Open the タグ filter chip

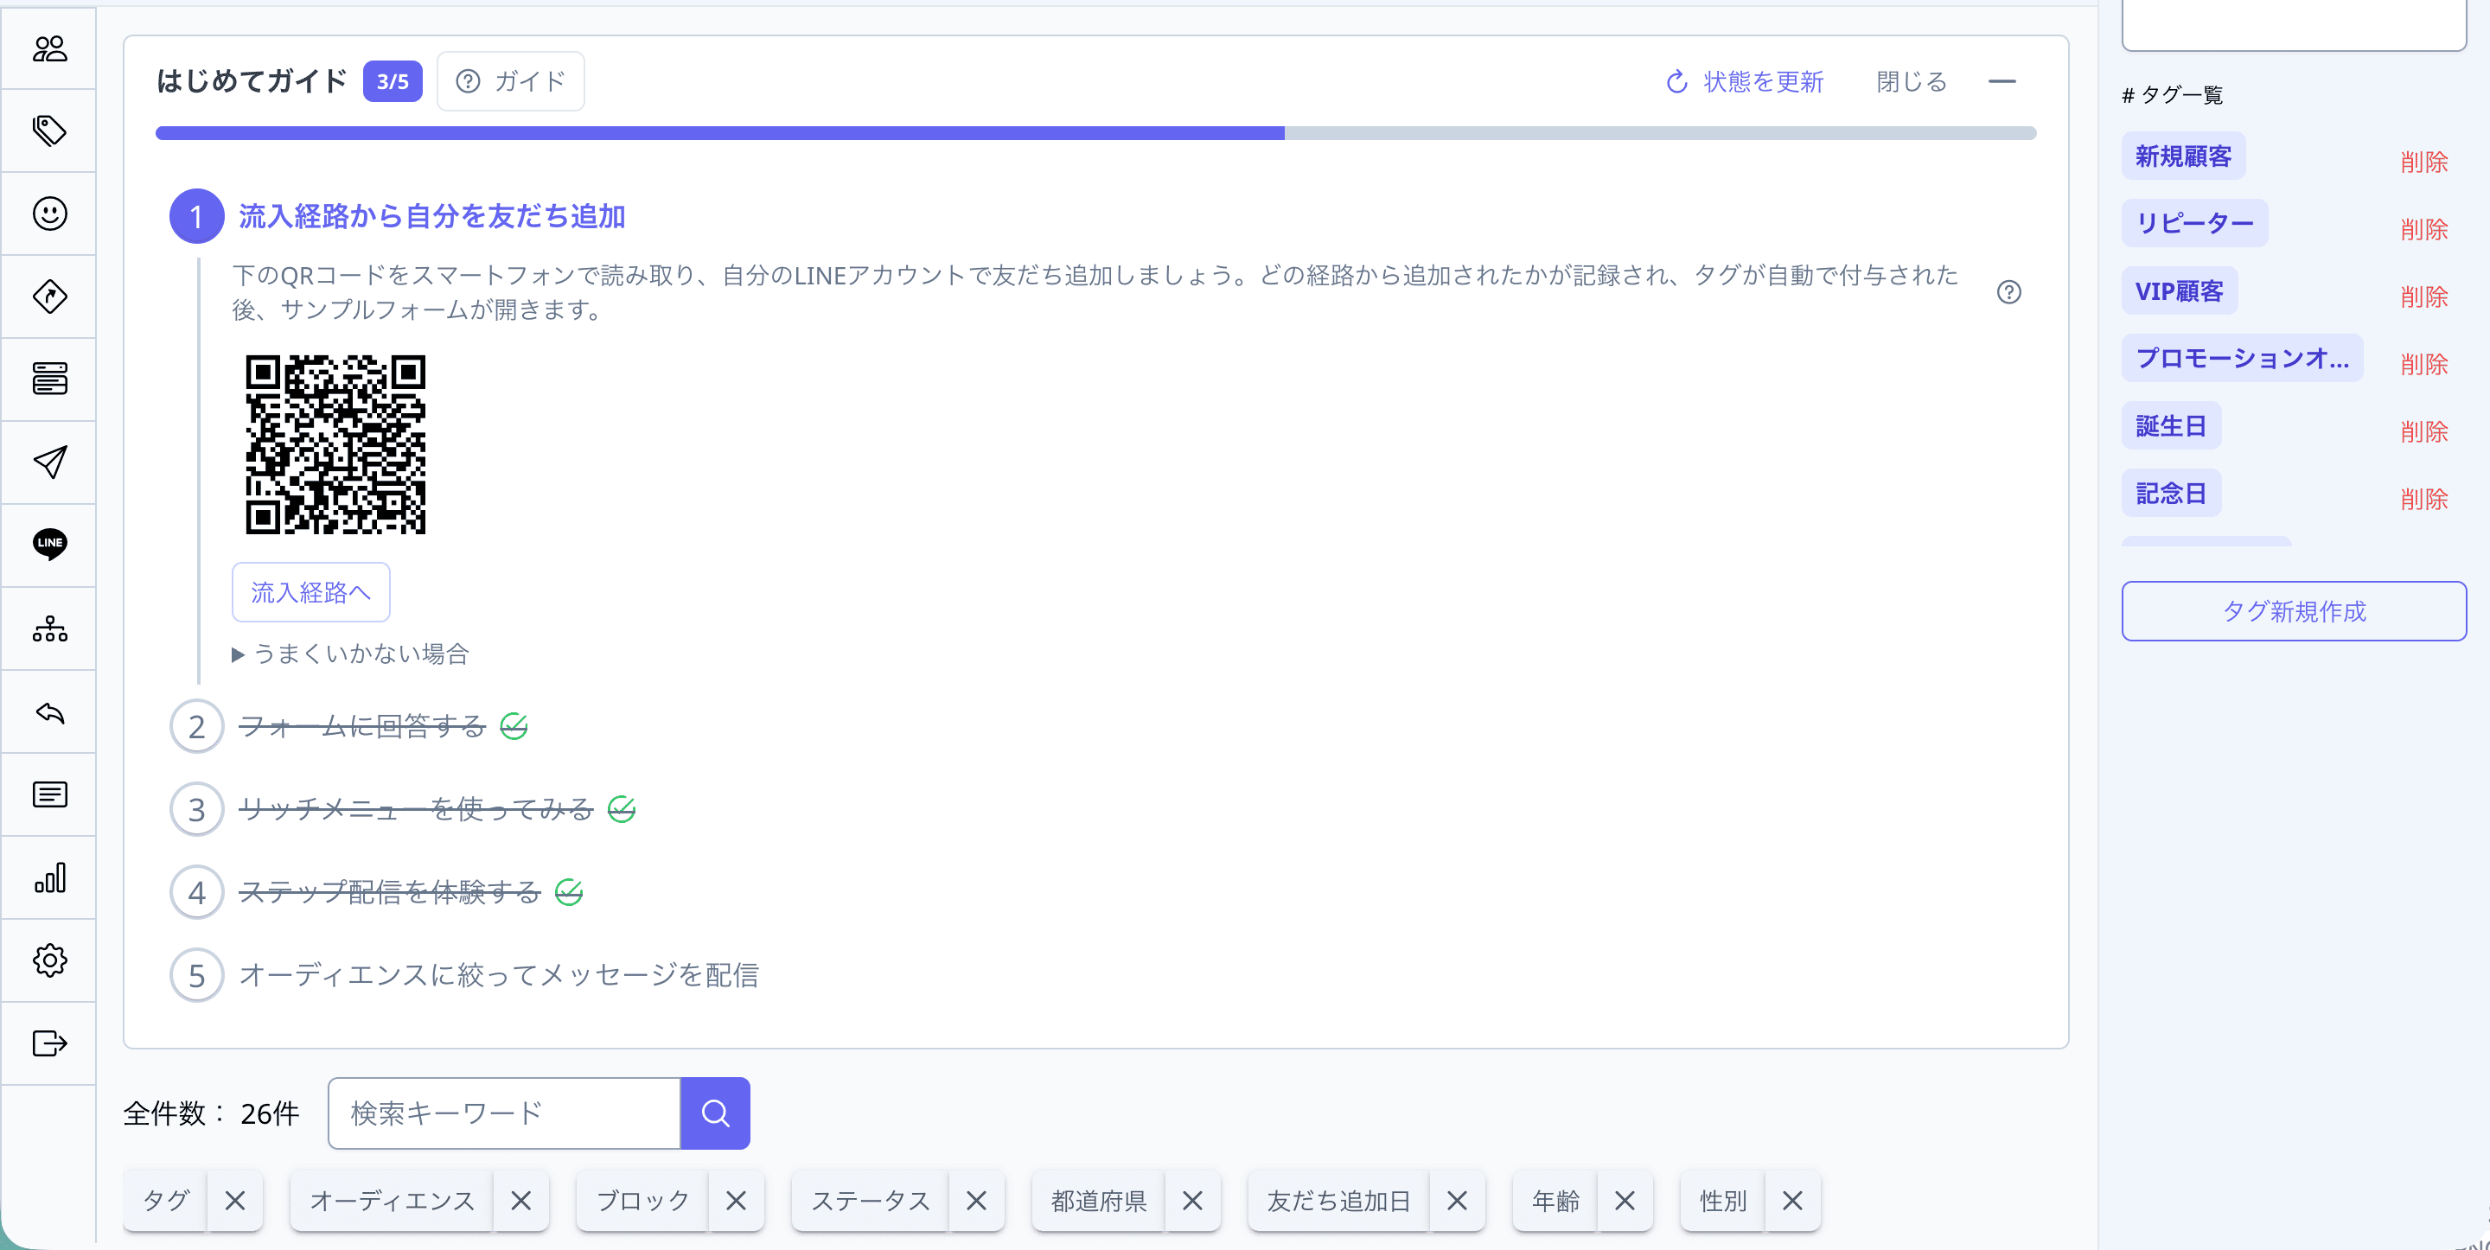[165, 1200]
